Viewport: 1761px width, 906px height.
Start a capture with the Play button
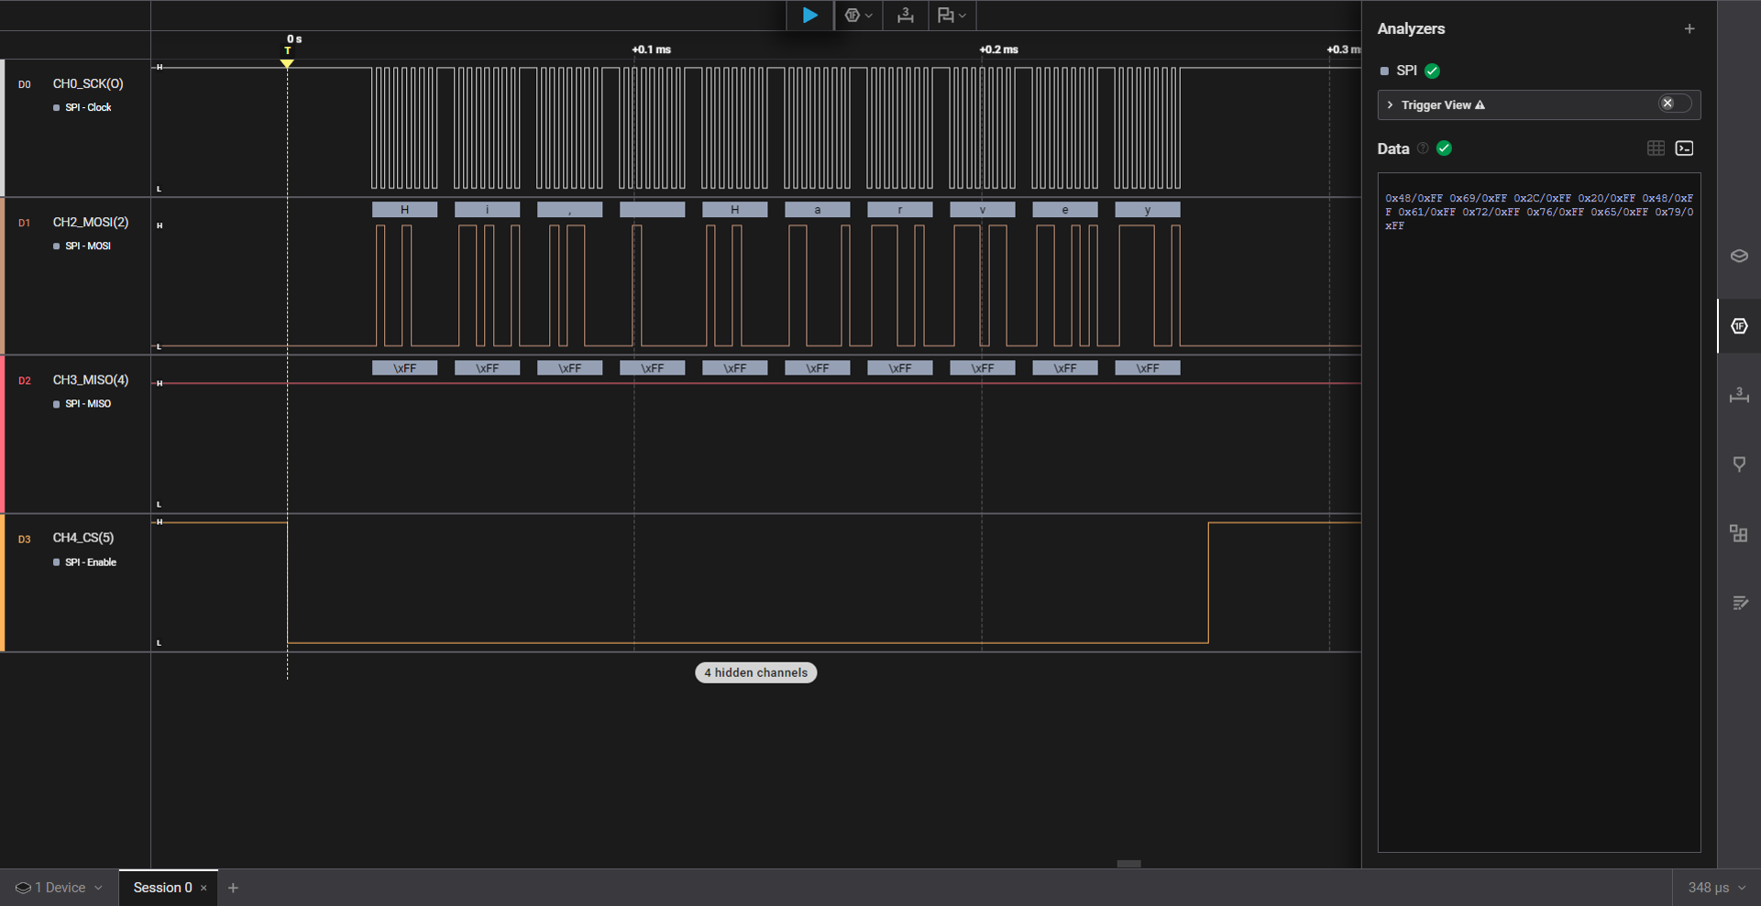pos(810,16)
